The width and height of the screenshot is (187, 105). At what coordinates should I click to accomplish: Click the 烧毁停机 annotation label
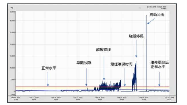click(136, 36)
